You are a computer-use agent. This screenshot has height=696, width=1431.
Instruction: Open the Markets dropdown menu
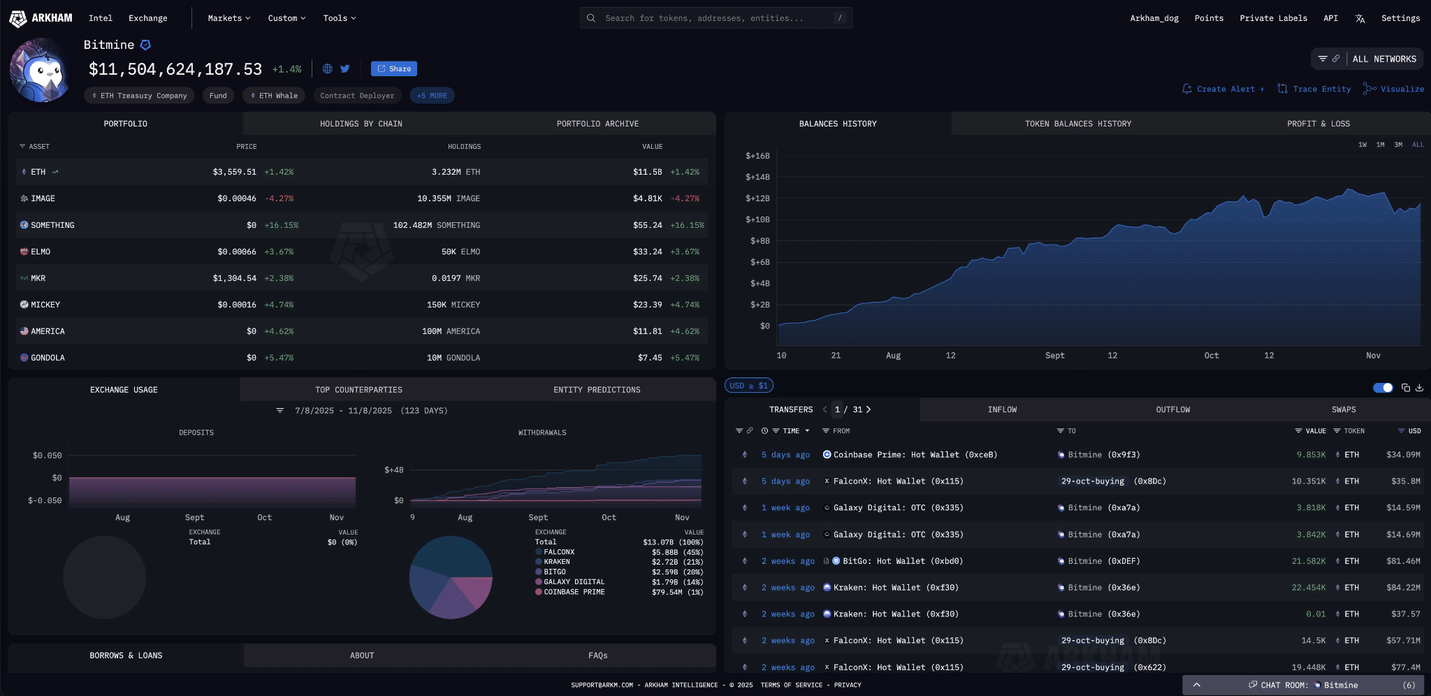point(228,18)
